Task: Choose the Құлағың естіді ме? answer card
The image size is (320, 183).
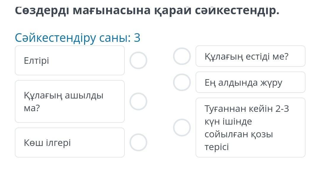Action: [x=250, y=56]
